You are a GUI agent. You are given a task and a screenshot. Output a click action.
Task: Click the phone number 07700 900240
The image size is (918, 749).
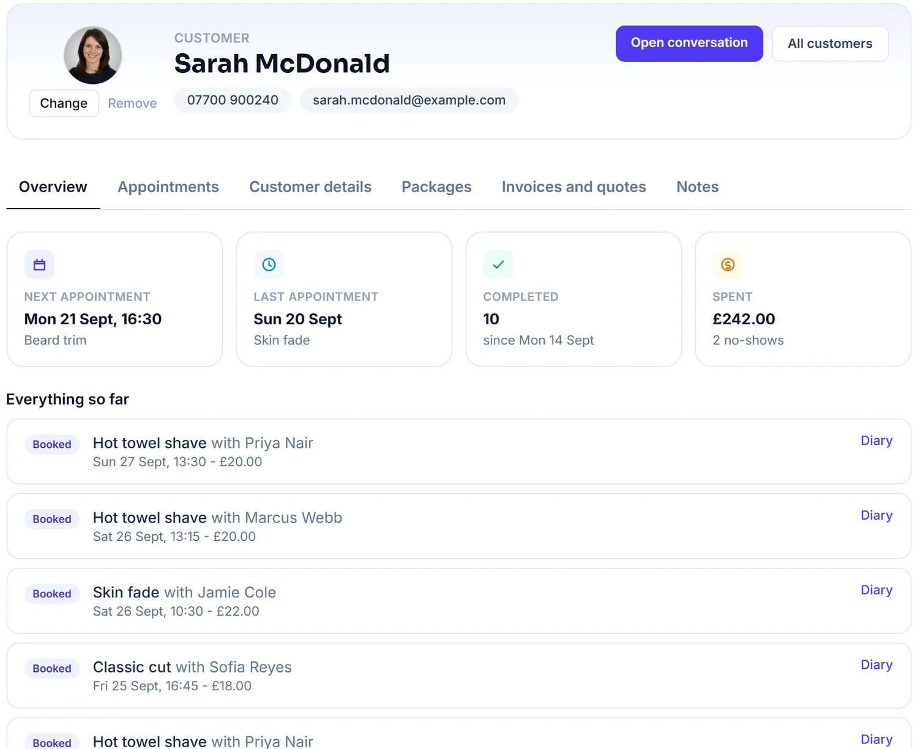(x=233, y=100)
